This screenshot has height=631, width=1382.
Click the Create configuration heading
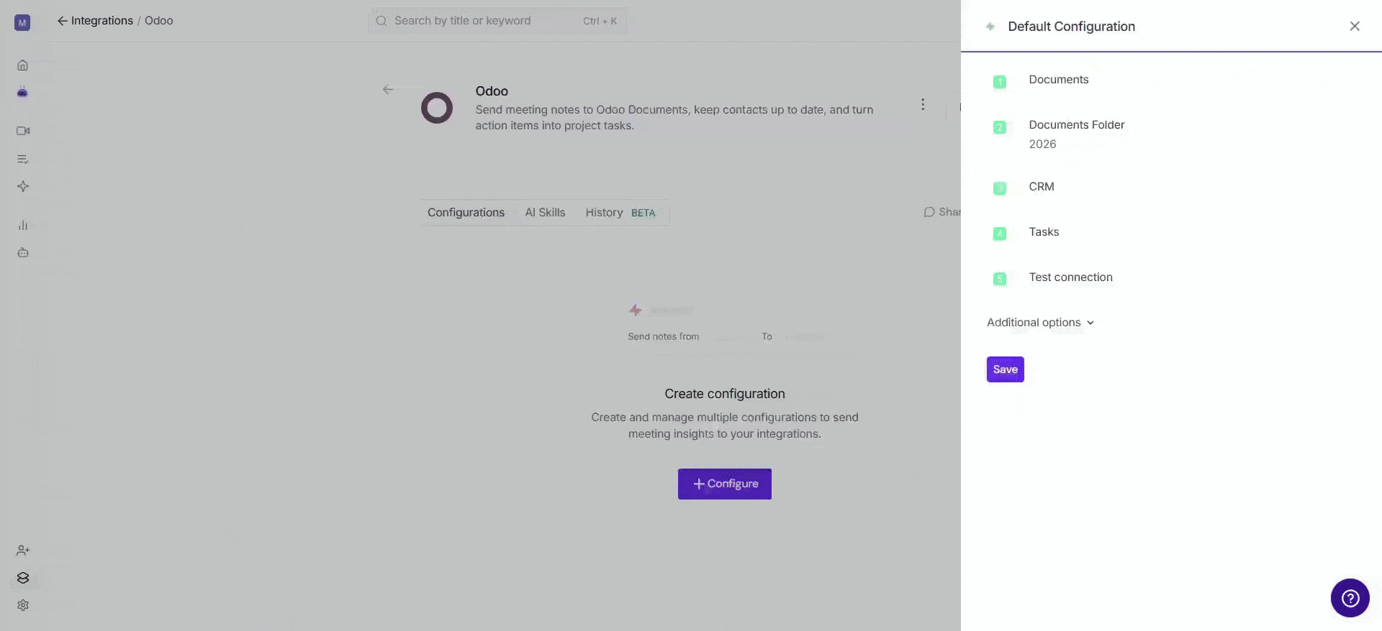pyautogui.click(x=725, y=394)
